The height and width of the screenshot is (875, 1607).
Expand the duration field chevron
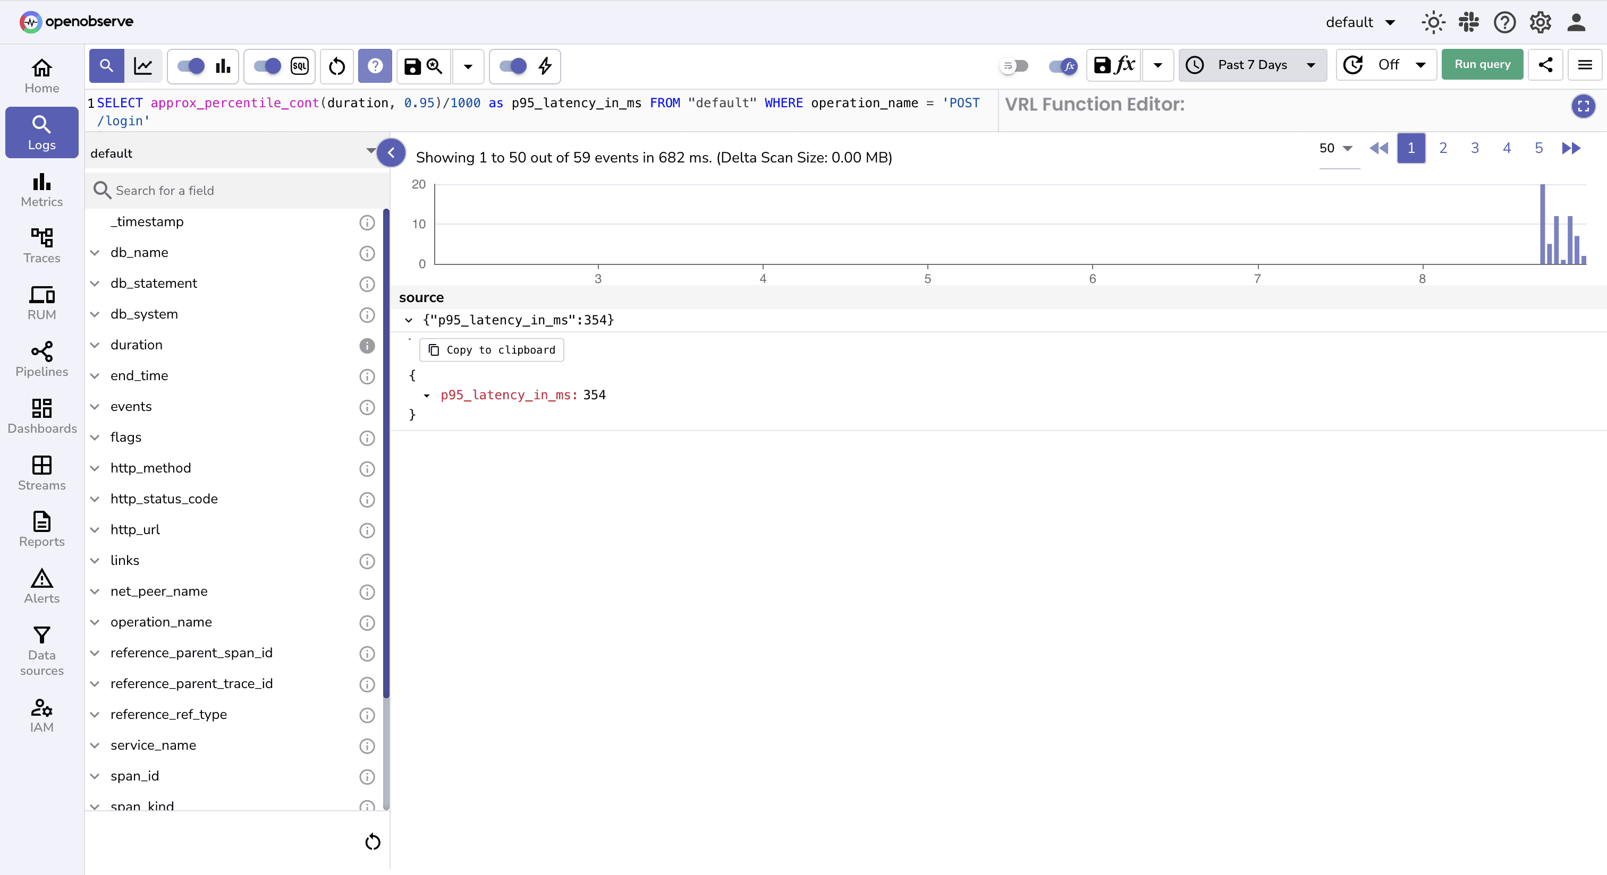click(95, 345)
